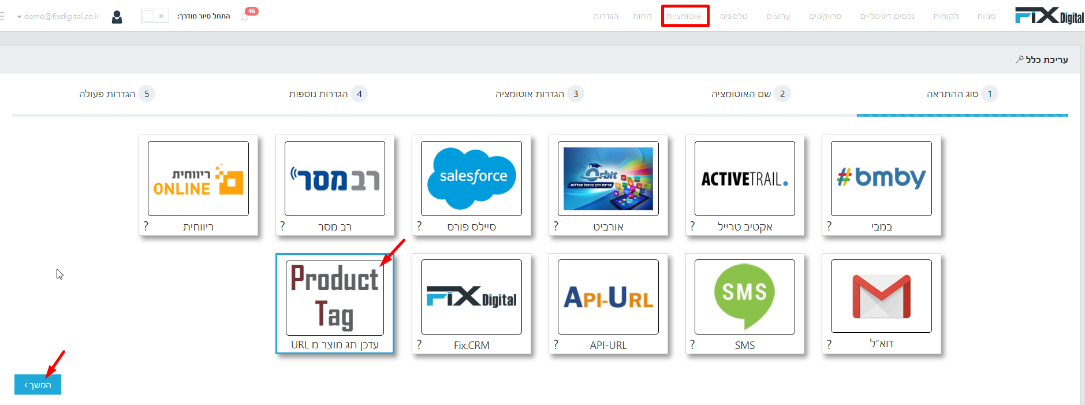This screenshot has width=1085, height=405.
Task: Open help for the אקטיב טרייל card
Action: coord(692,226)
